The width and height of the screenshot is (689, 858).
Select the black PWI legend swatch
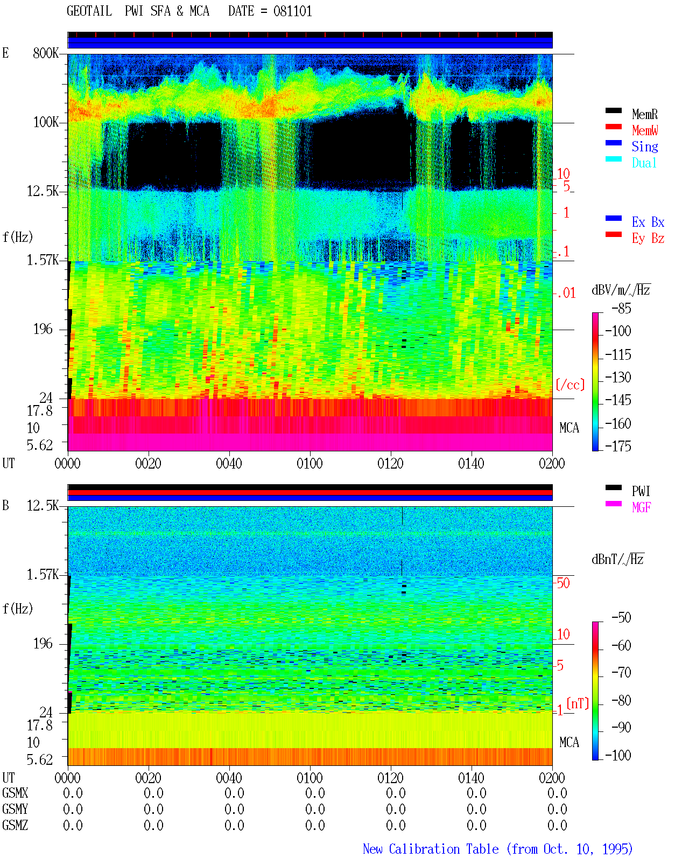click(614, 488)
